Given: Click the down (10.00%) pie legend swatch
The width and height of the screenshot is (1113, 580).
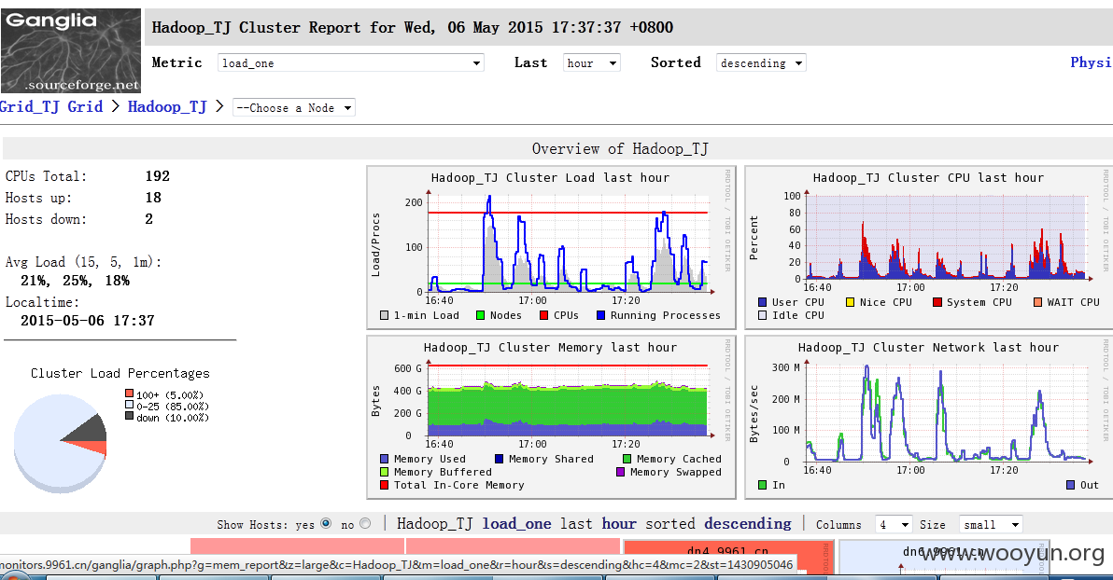Looking at the screenshot, I should point(129,416).
